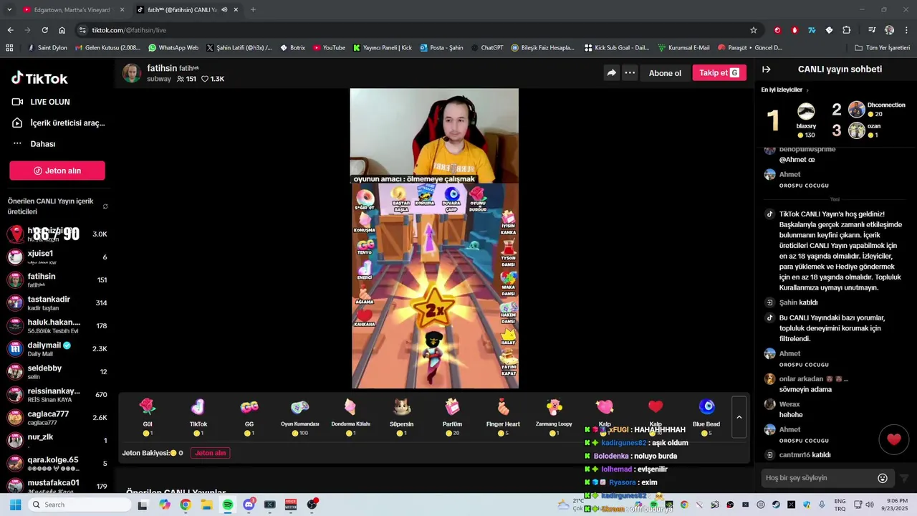Viewport: 917px width, 516px height.
Task: Open ozan top viewer avatar
Action: (x=857, y=130)
